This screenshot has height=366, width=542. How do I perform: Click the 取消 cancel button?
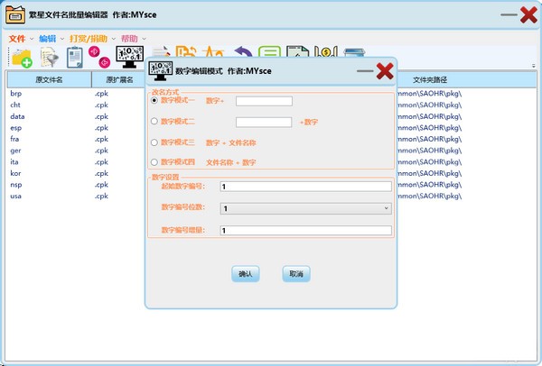(296, 274)
